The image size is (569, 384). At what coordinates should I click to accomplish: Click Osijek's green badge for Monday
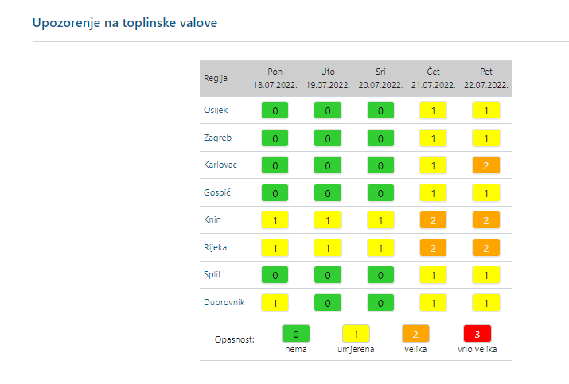275,111
